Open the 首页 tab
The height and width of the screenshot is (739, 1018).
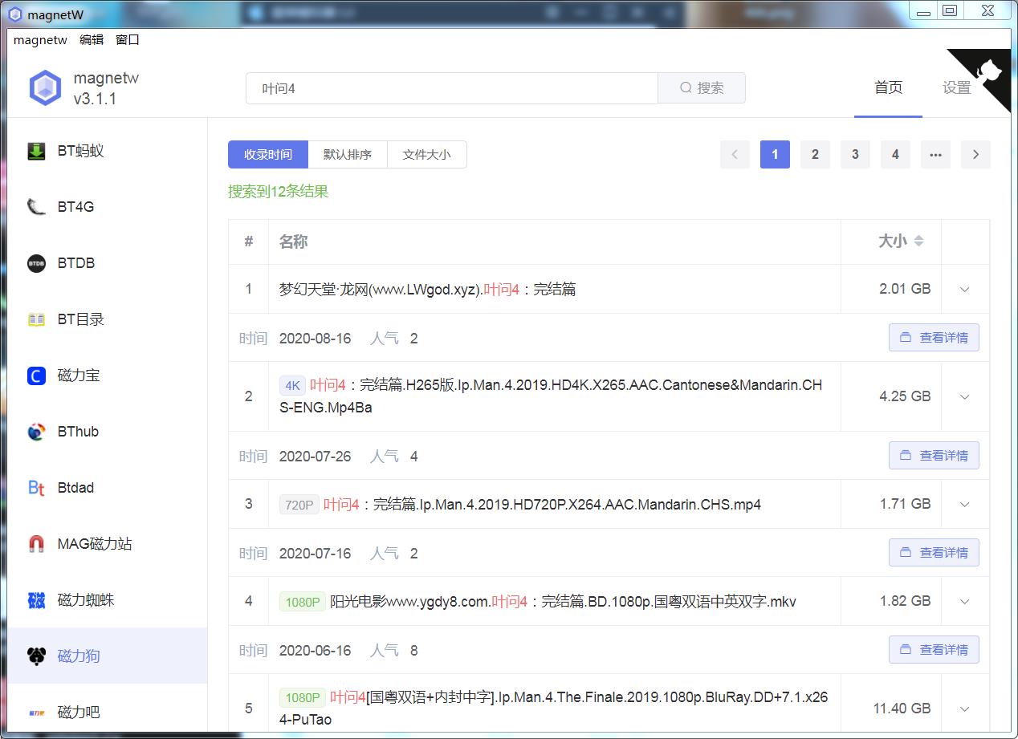888,88
